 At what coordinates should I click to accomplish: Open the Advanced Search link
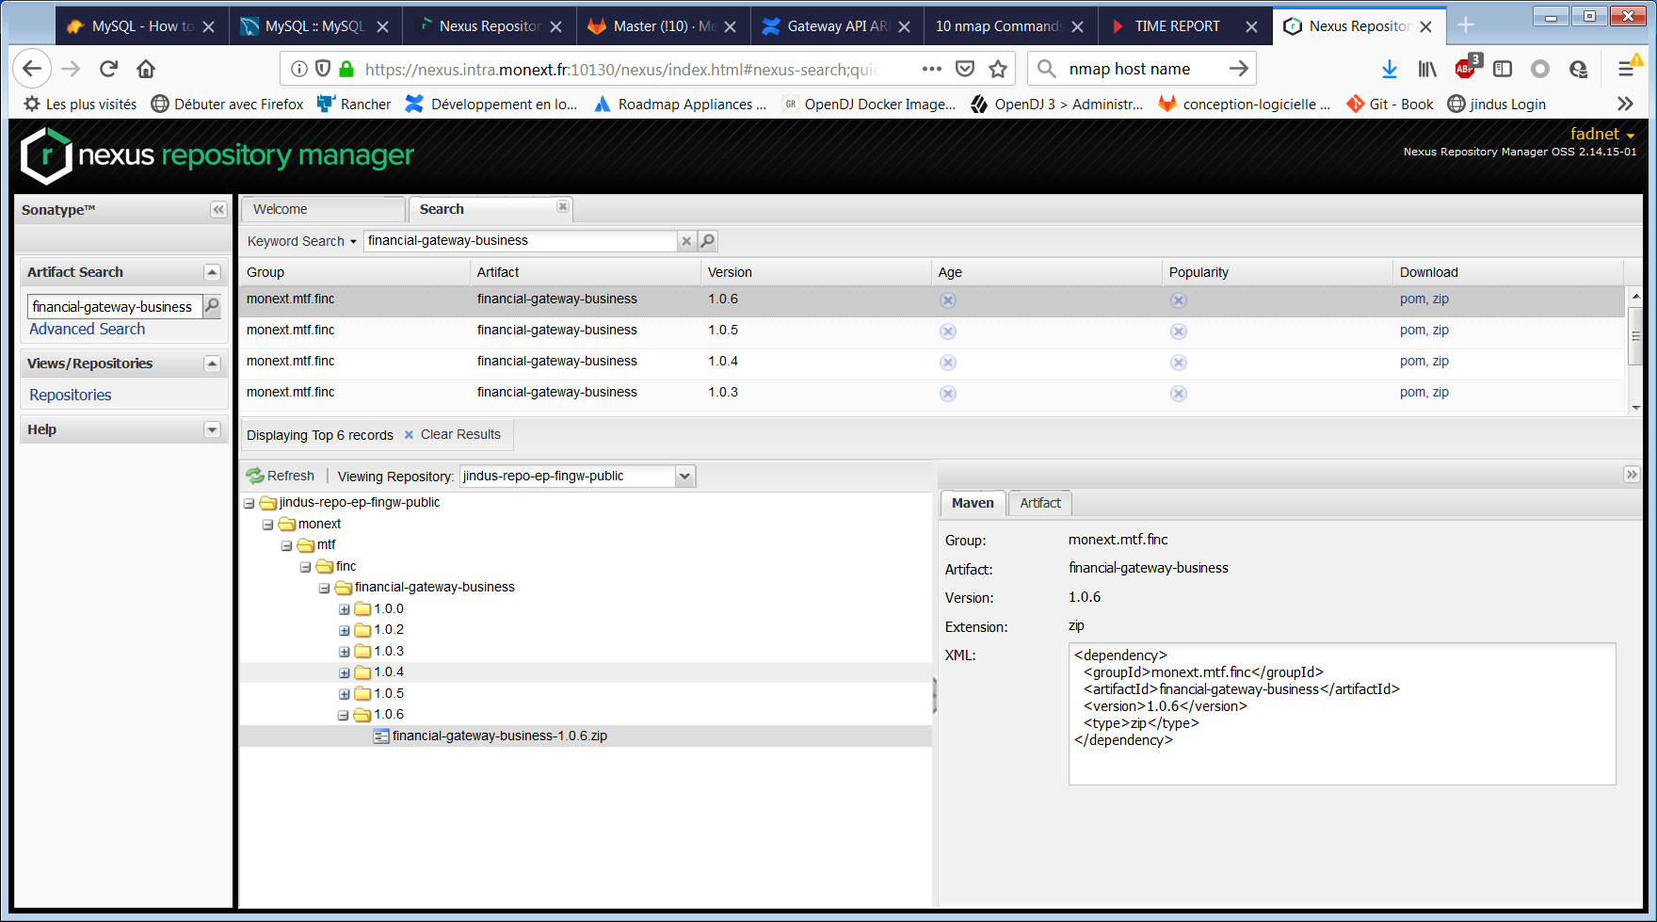point(88,329)
